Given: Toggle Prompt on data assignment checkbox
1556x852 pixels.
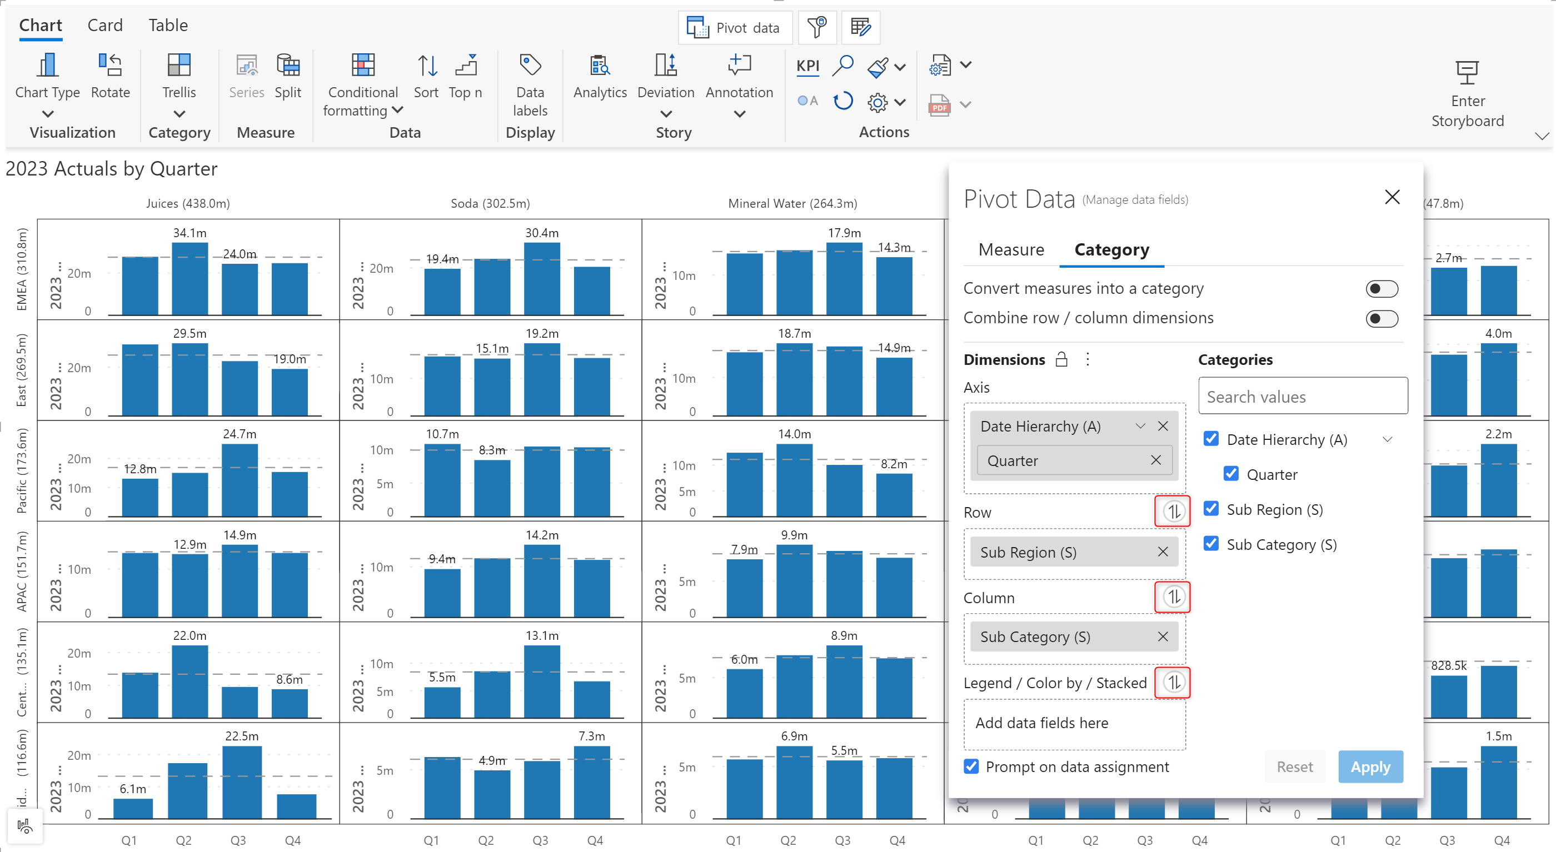Looking at the screenshot, I should tap(971, 766).
